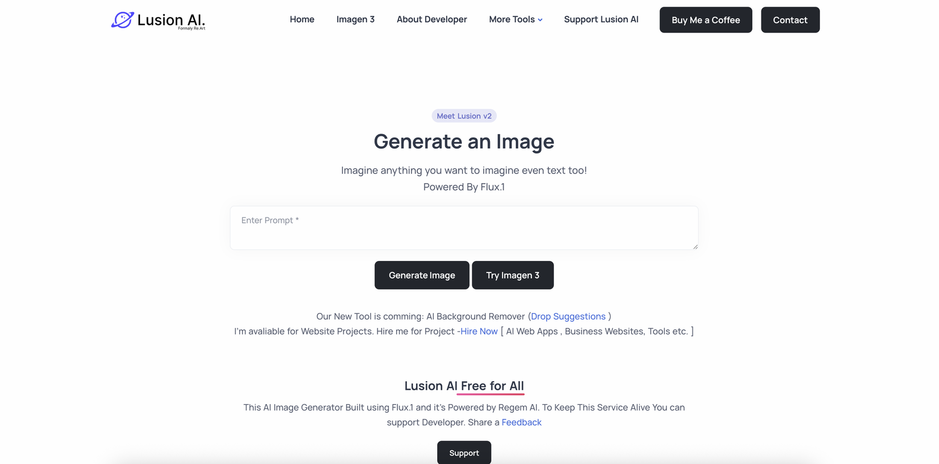939x464 pixels.
Task: Click the Generate Image button
Action: 422,275
